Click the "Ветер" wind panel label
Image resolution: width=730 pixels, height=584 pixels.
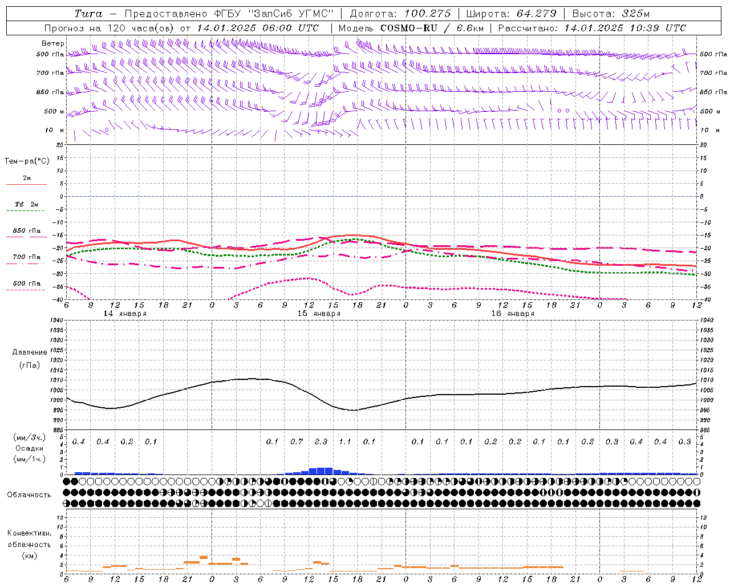click(53, 43)
